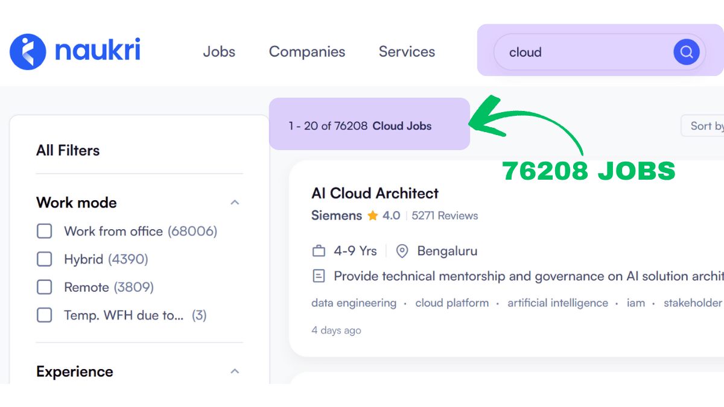Collapse the Experience filter section

pos(235,371)
